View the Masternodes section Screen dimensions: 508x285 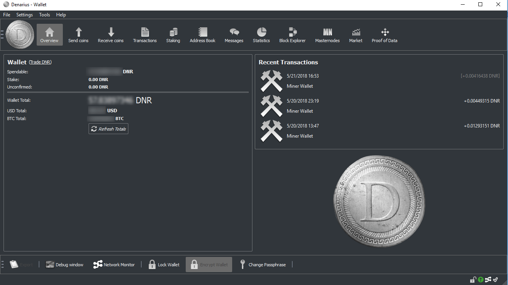point(327,34)
